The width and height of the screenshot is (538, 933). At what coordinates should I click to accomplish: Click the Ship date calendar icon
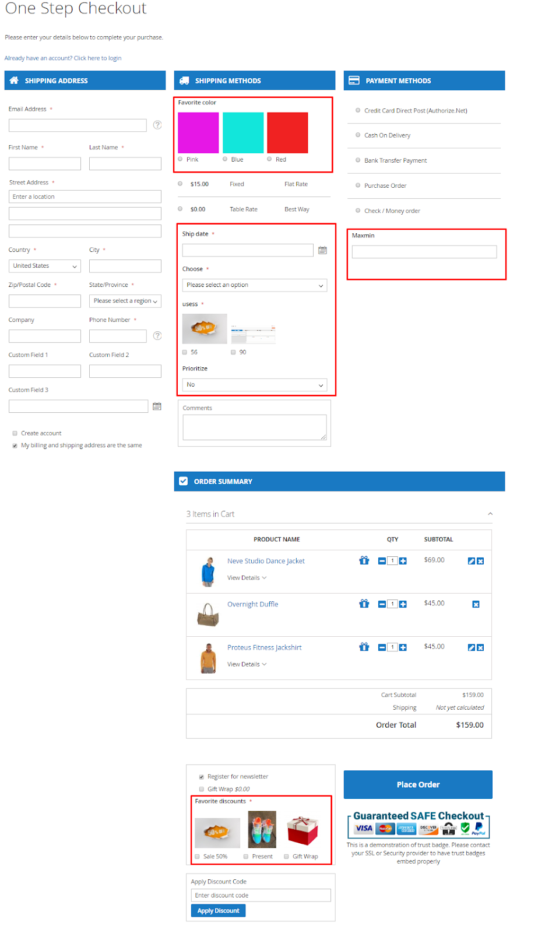[322, 250]
